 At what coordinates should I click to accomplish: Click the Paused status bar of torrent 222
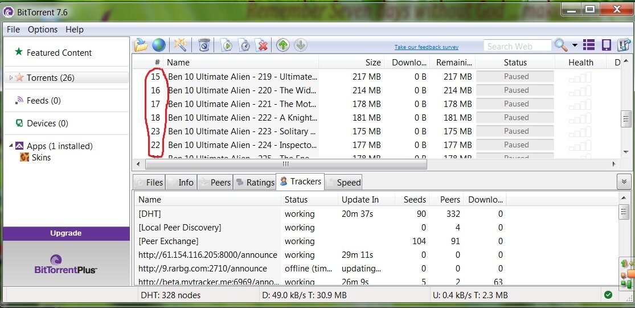coord(515,117)
